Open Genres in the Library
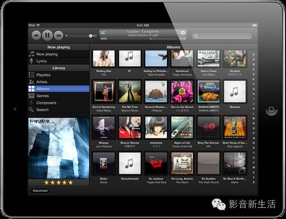Image resolution: width=286 pixels, height=219 pixels. pyautogui.click(x=59, y=96)
